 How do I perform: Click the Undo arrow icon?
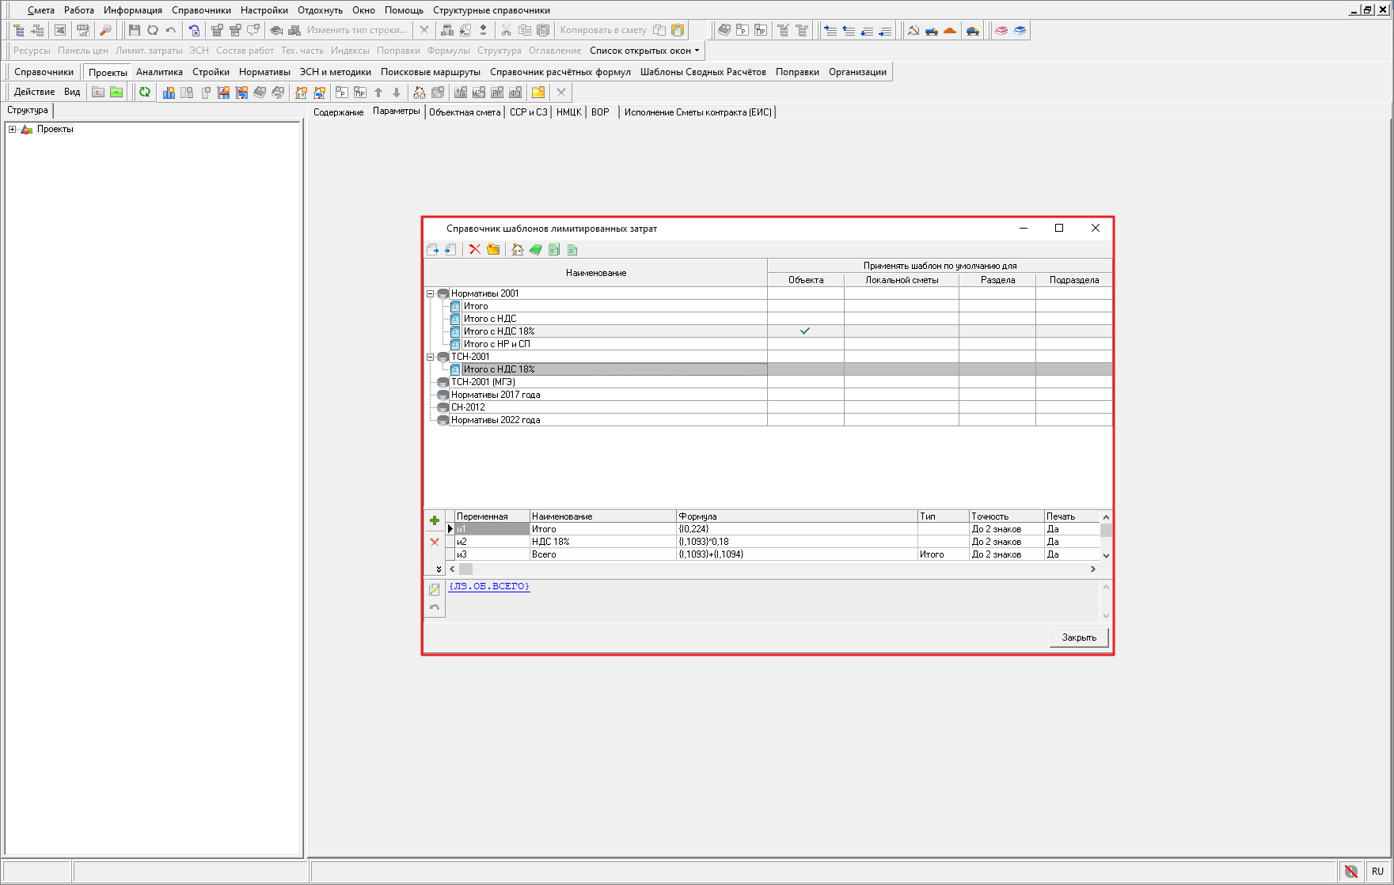pyautogui.click(x=171, y=30)
